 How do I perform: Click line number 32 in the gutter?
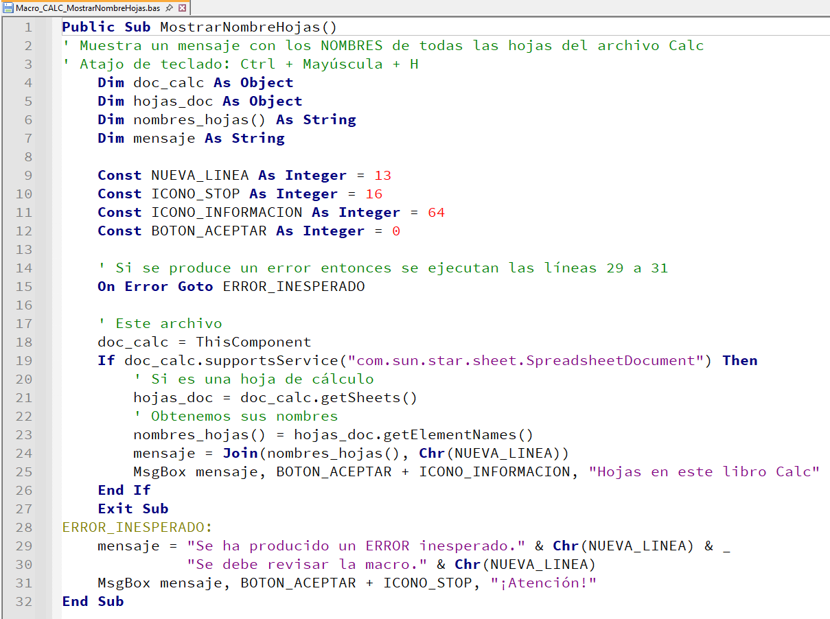pos(24,602)
